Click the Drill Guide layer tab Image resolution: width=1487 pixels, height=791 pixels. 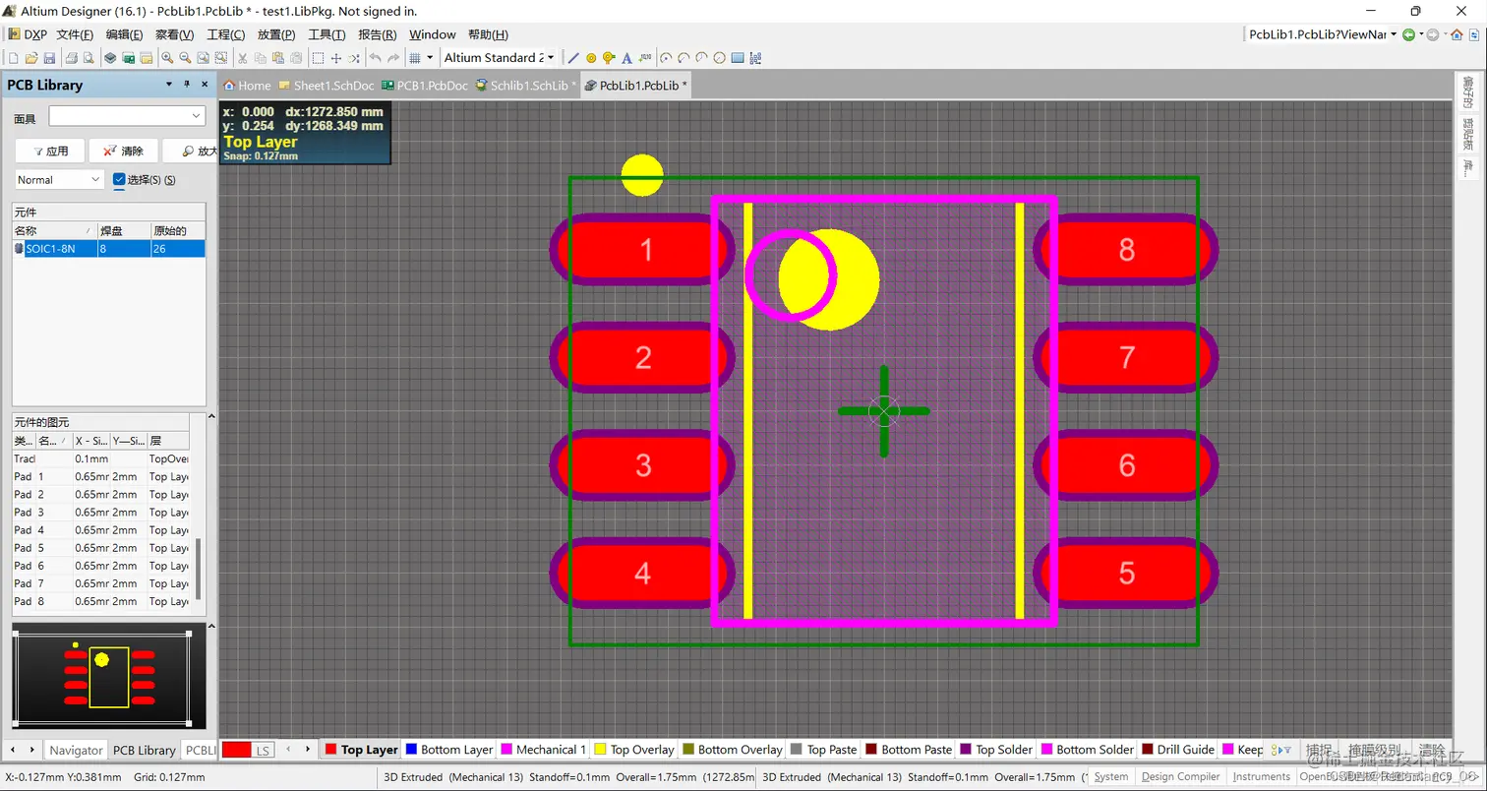tap(1177, 750)
